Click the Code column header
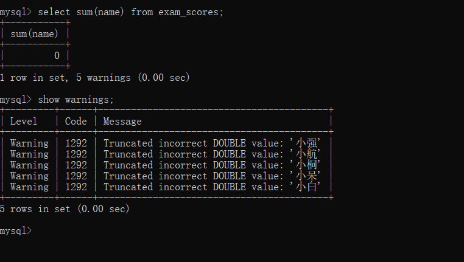 click(x=76, y=122)
